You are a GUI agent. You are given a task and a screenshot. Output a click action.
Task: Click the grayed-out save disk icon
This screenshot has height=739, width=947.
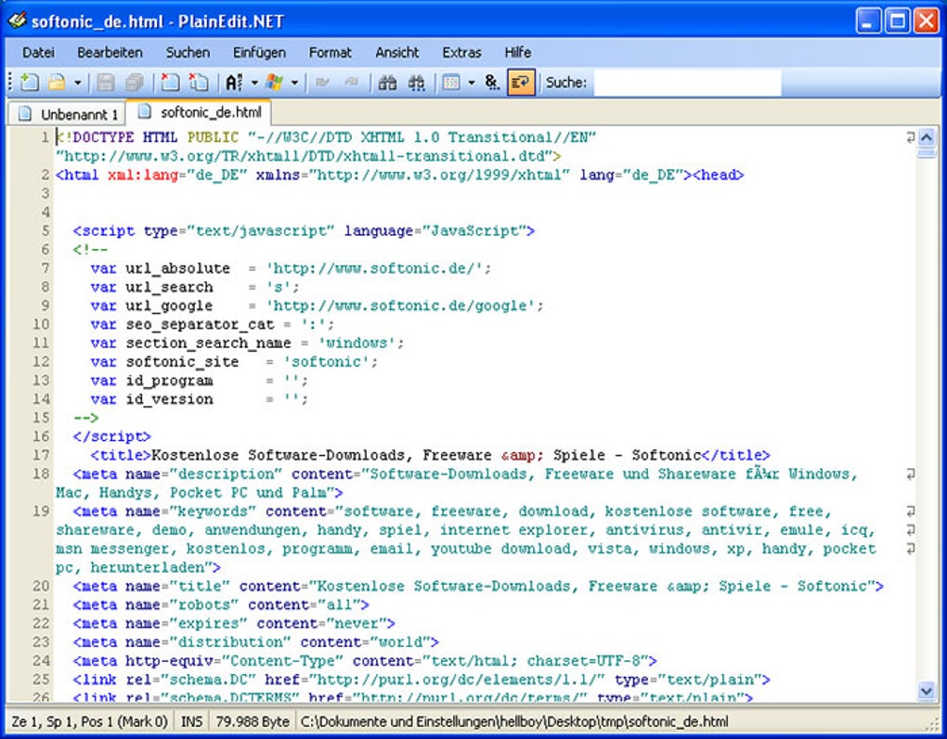pyautogui.click(x=106, y=82)
